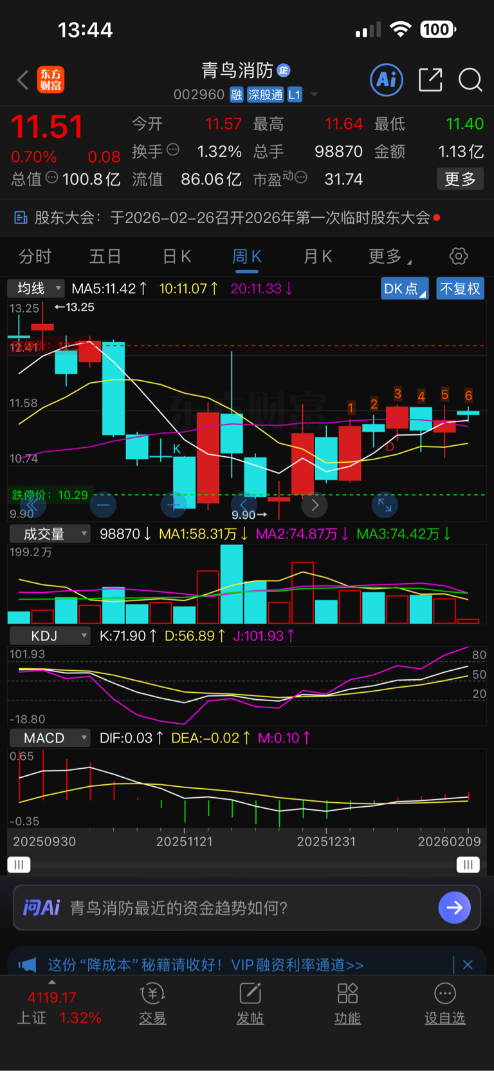The width and height of the screenshot is (494, 1071).
Task: Toggle the DK点 indicator button
Action: pyautogui.click(x=405, y=289)
